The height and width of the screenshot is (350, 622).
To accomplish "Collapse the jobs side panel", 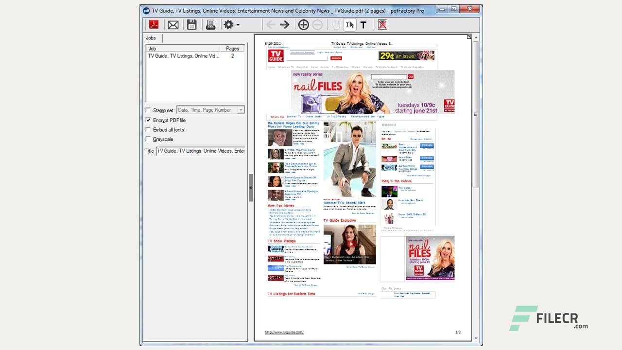I will coord(251,187).
